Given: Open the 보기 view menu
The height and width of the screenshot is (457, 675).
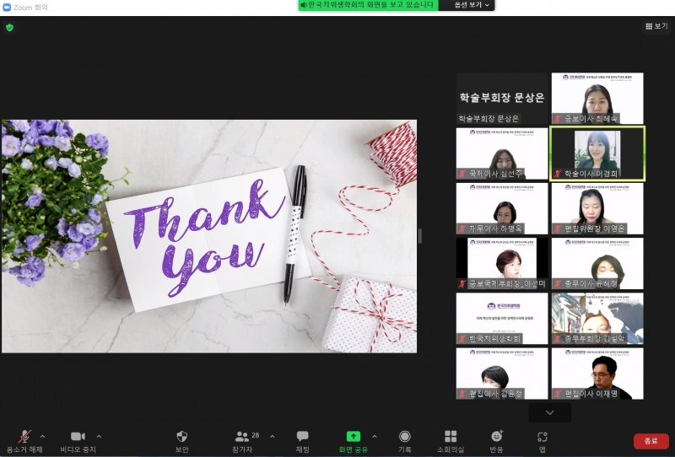Looking at the screenshot, I should (x=656, y=26).
